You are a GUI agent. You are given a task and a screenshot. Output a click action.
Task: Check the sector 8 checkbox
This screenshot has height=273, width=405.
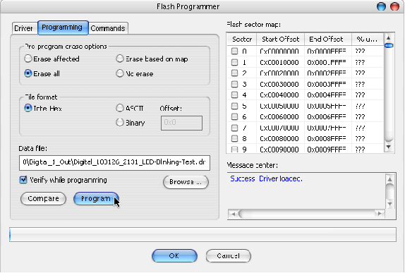[234, 139]
